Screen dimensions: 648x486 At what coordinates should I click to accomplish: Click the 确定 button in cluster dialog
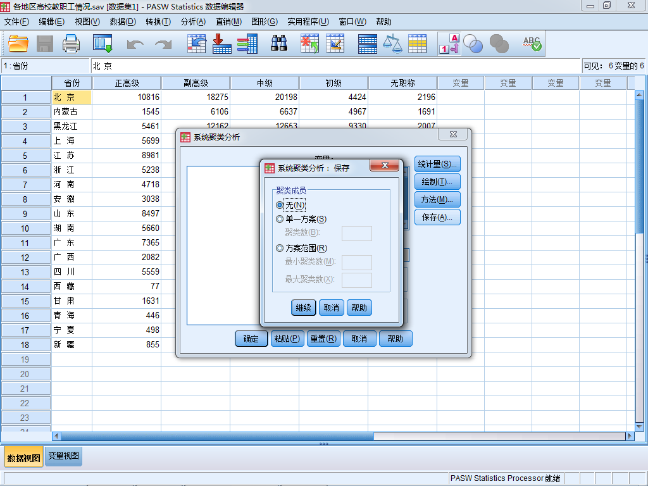pos(251,339)
